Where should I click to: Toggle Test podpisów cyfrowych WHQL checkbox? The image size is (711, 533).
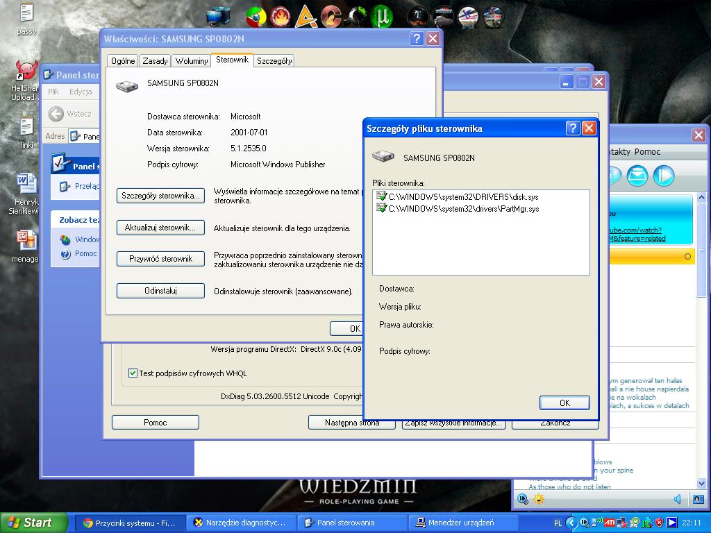133,373
